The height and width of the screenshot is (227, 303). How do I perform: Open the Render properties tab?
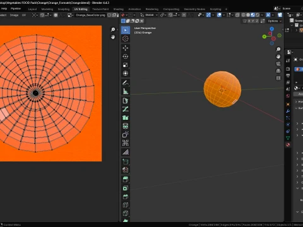click(x=288, y=69)
